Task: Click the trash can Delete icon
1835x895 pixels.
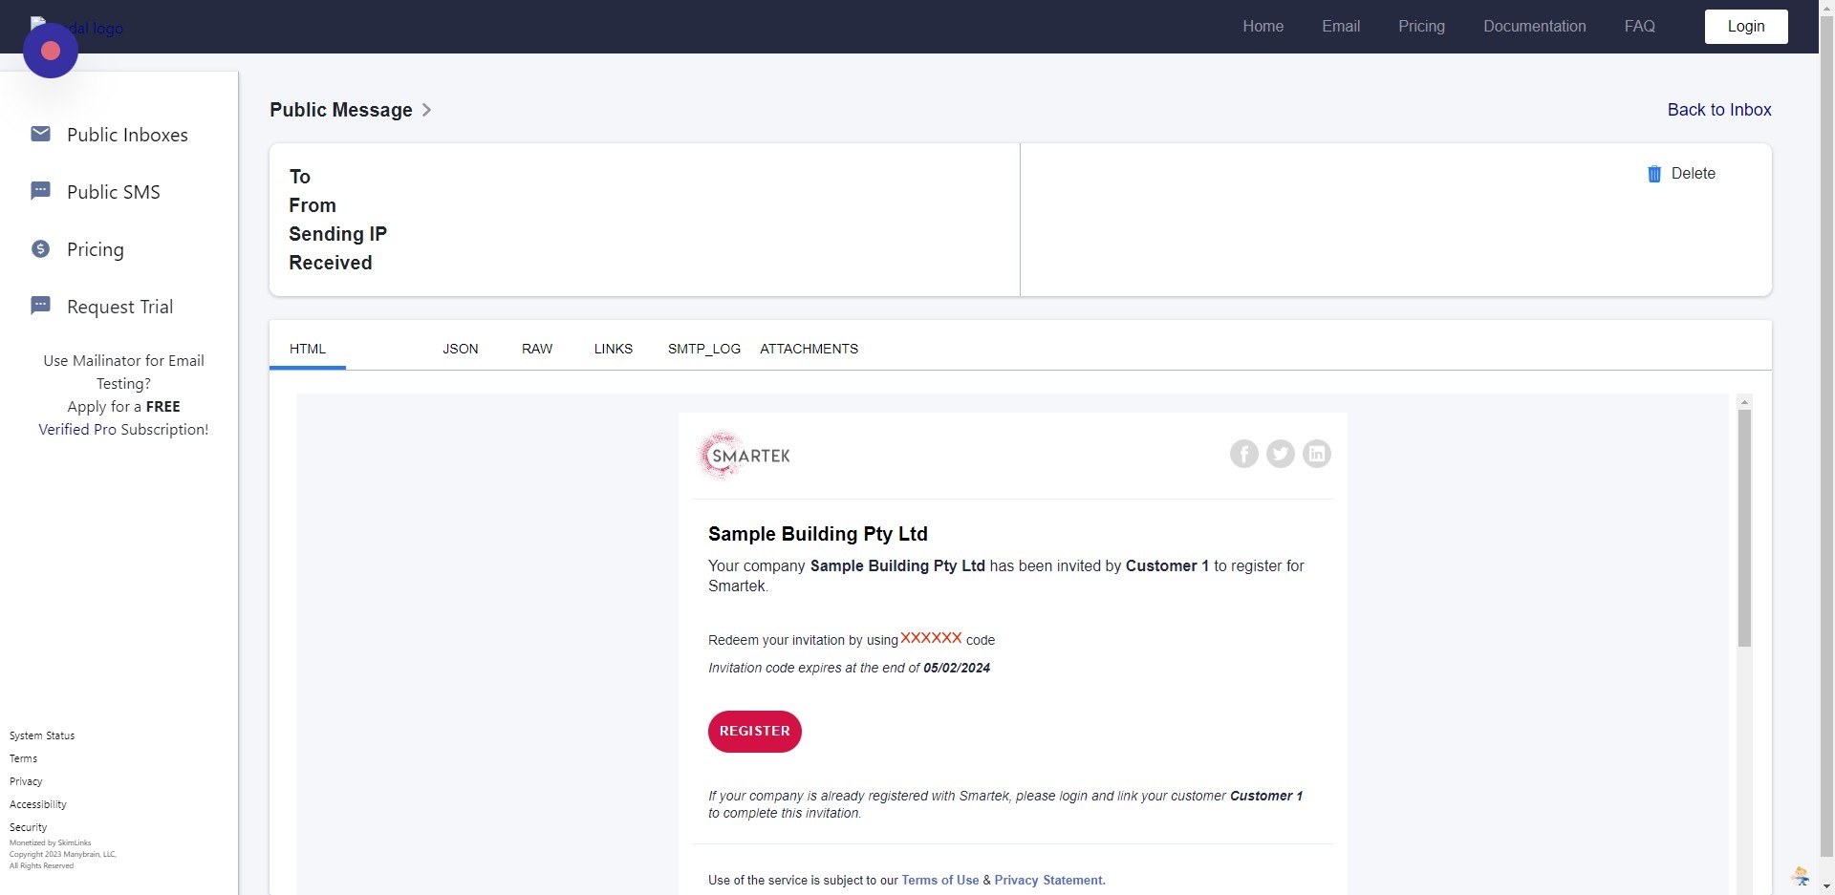Action: [1654, 174]
